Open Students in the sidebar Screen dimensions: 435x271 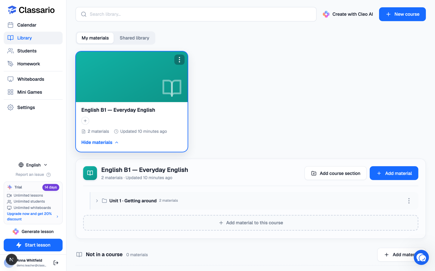tap(33, 51)
